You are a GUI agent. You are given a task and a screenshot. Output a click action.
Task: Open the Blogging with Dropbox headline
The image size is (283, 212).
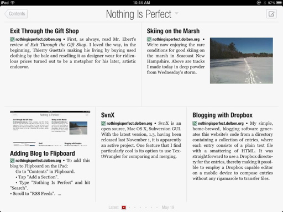pos(222,115)
